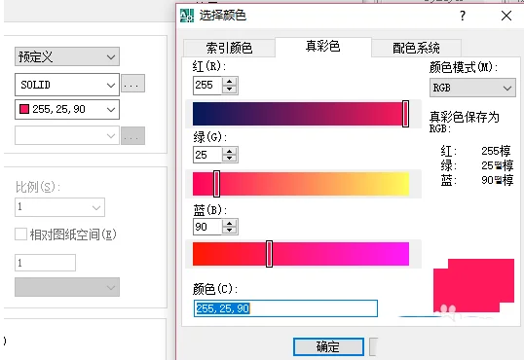Click the new color preview swatch
The width and height of the screenshot is (524, 360).
[x=481, y=280]
